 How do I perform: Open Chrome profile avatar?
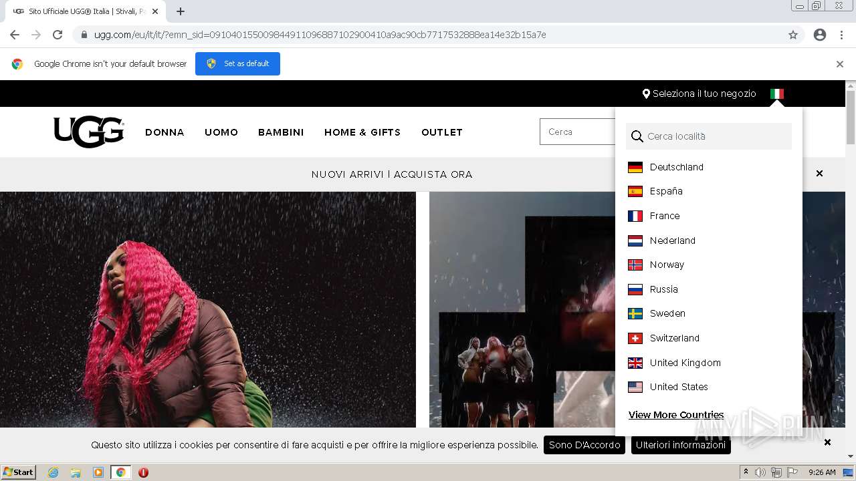point(820,35)
